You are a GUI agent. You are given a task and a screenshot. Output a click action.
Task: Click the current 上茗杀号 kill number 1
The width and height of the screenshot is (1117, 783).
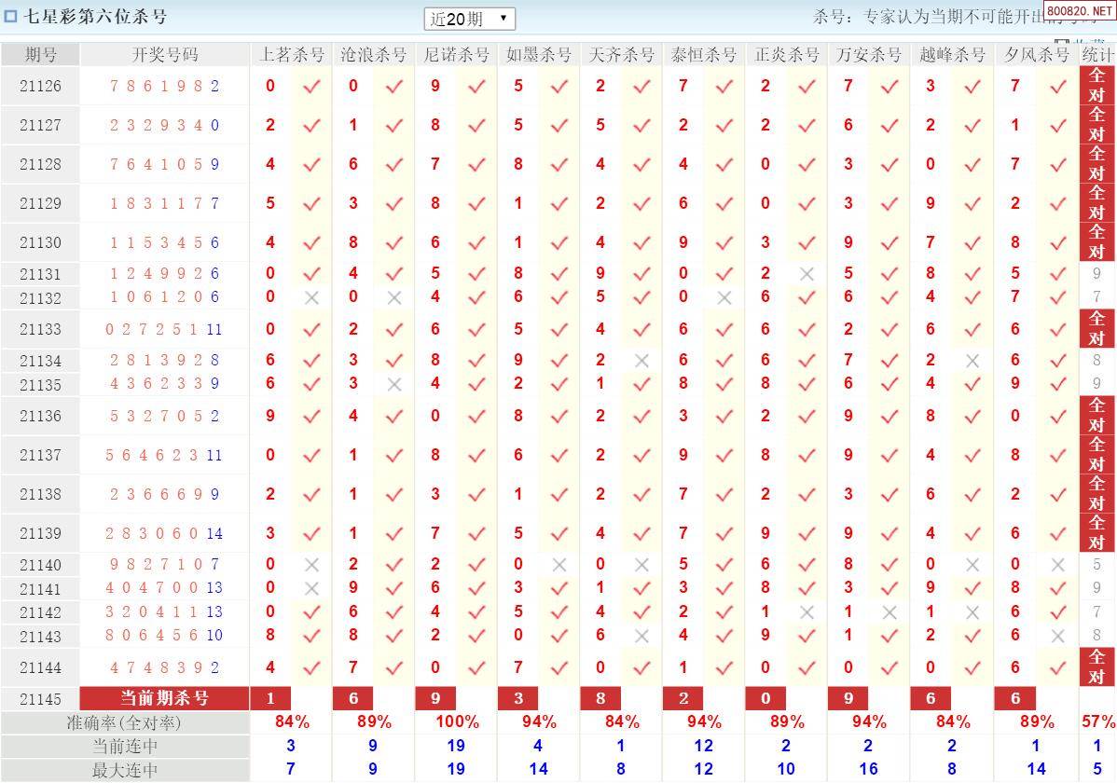tap(270, 698)
